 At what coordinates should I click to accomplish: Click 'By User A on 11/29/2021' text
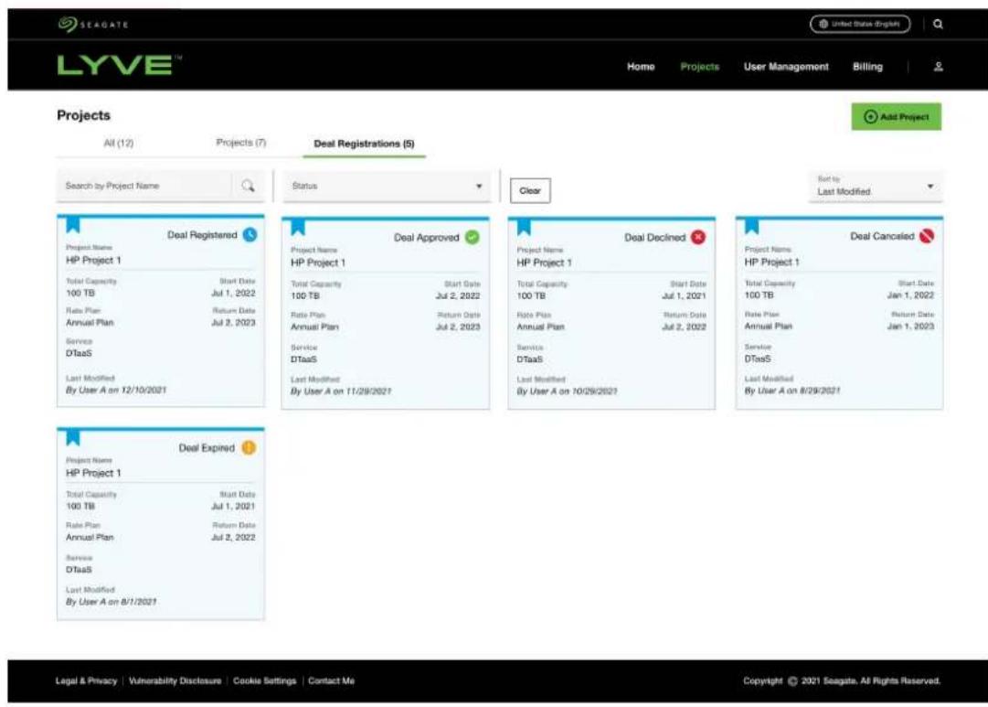click(x=341, y=391)
